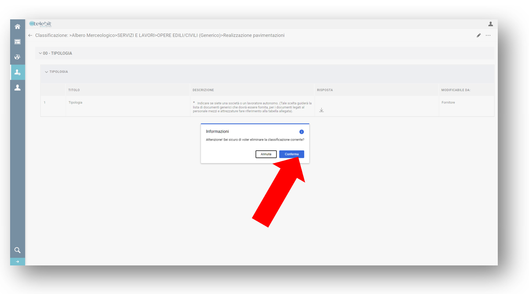Open the Home icon in the sidebar
The width and height of the screenshot is (529, 294).
point(18,27)
